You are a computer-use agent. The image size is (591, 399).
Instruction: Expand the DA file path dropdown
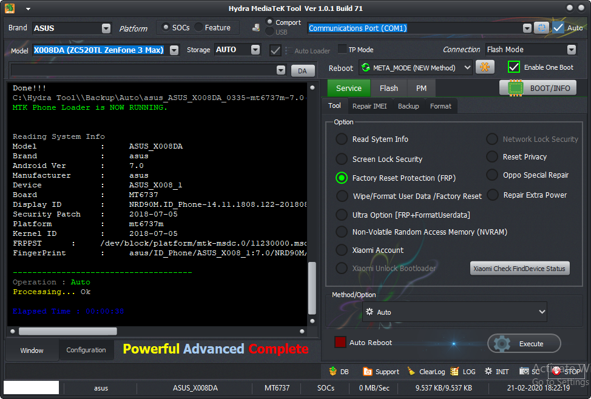281,70
